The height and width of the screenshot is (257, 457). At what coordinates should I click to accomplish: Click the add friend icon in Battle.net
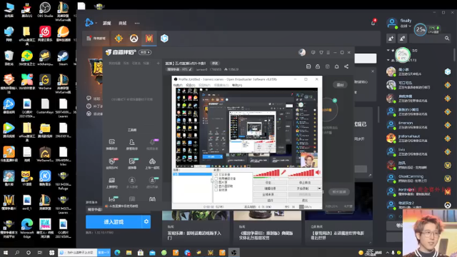[x=391, y=38]
